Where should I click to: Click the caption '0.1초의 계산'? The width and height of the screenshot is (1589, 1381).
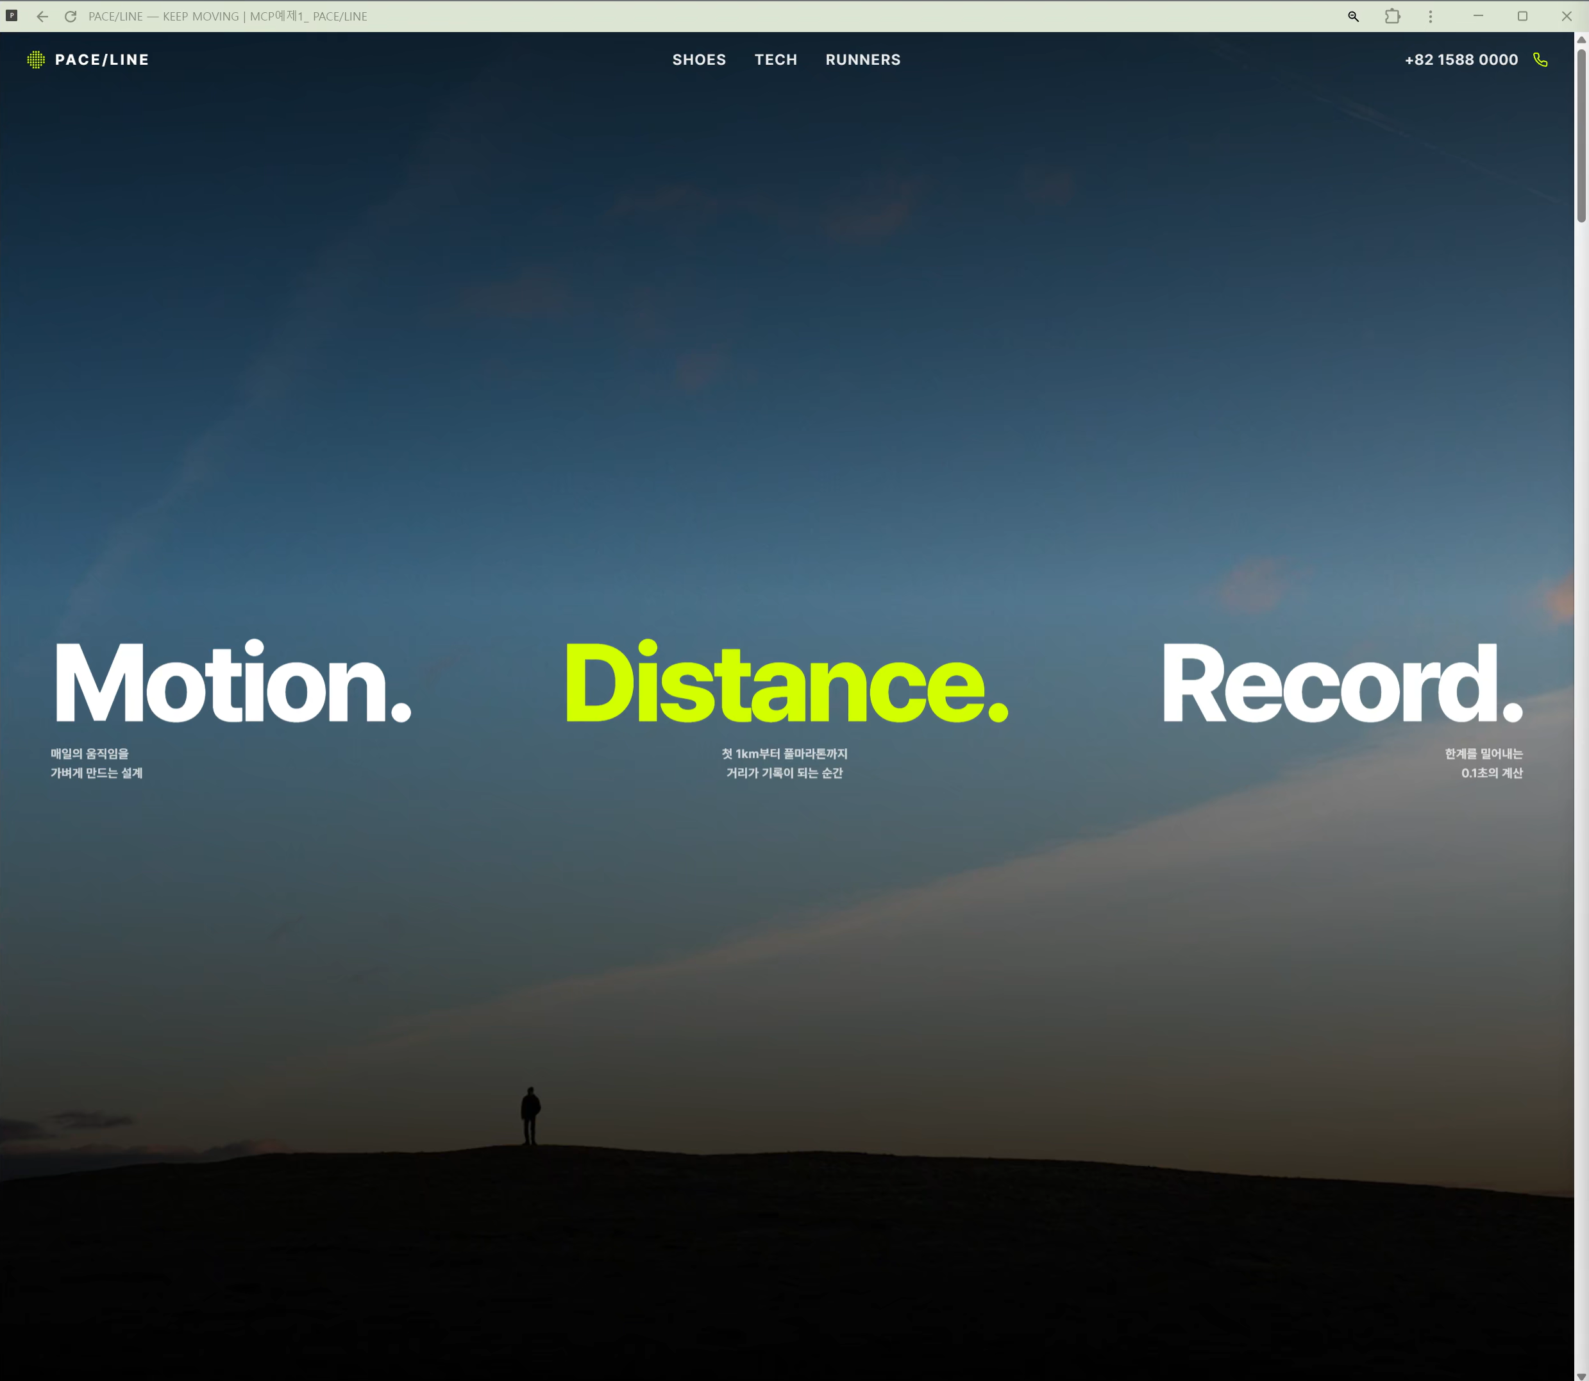point(1492,773)
